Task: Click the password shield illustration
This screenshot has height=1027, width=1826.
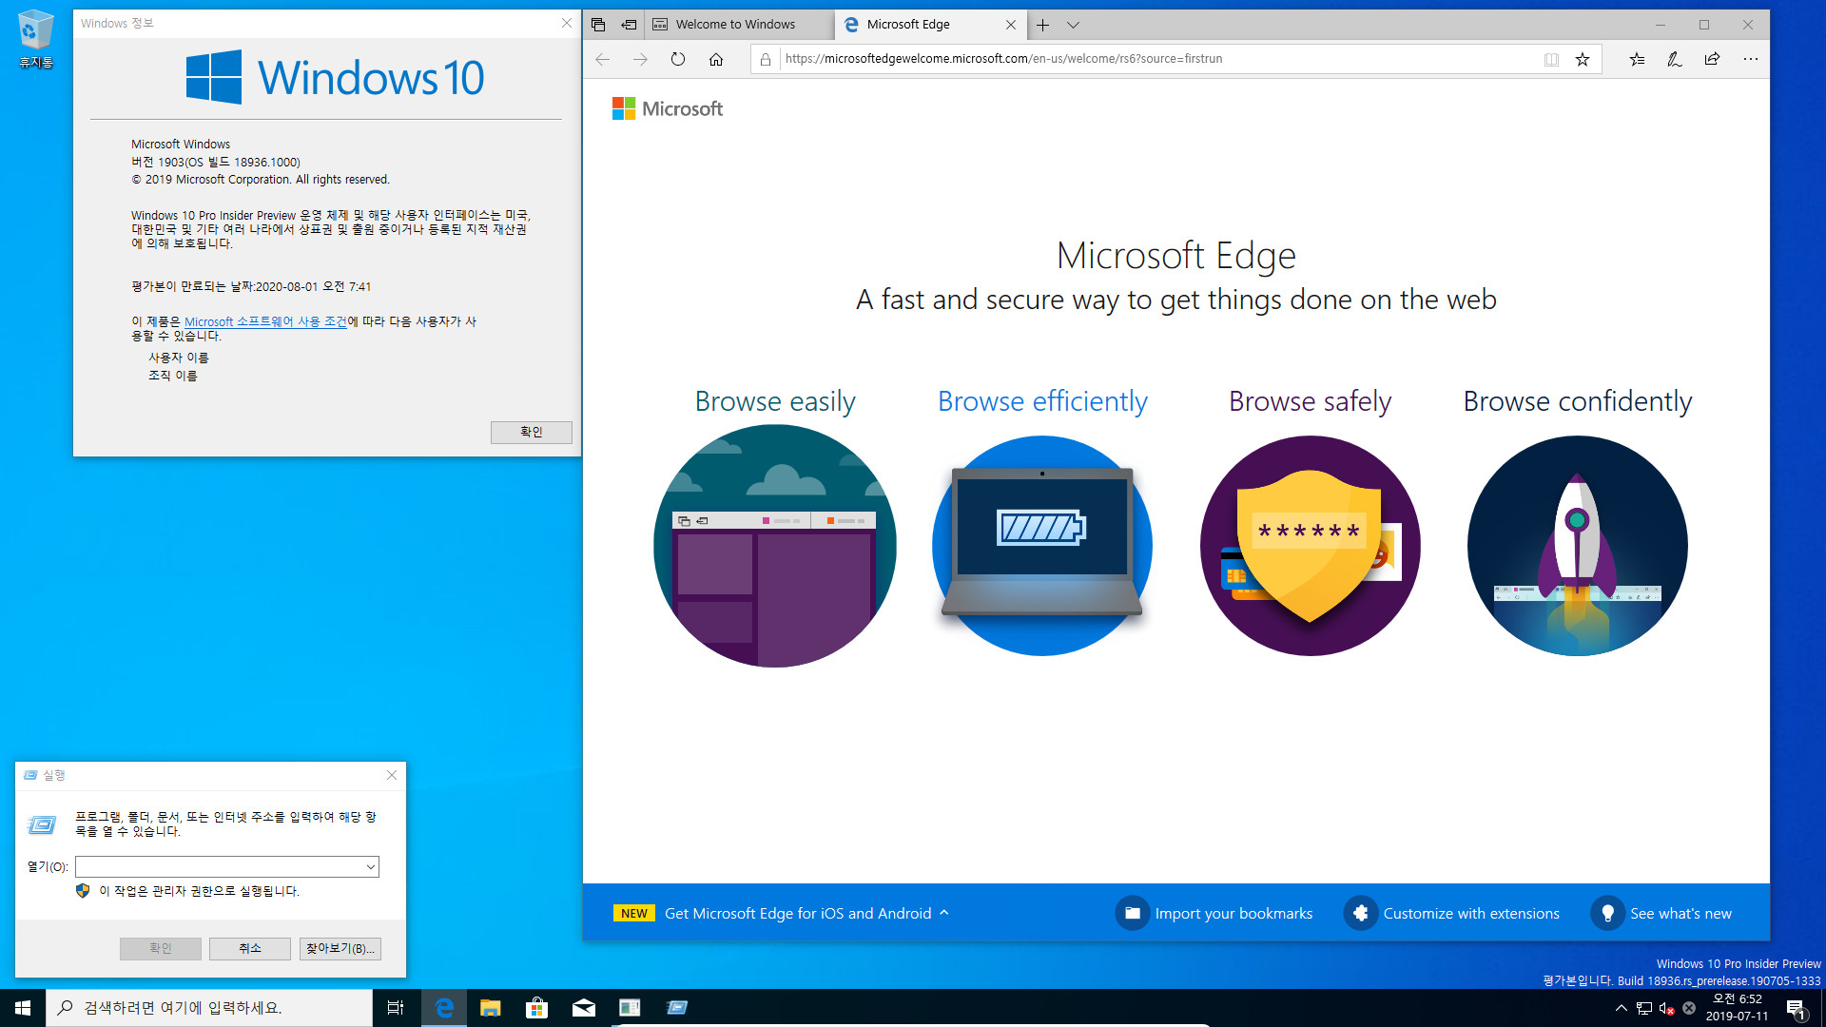Action: point(1310,546)
